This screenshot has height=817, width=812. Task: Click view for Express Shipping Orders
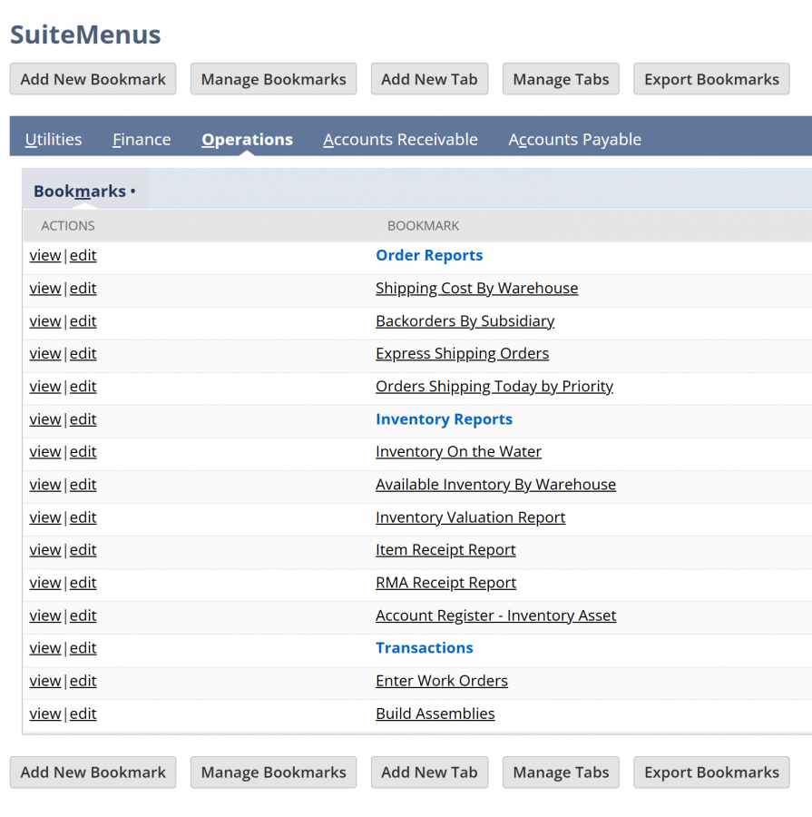45,353
